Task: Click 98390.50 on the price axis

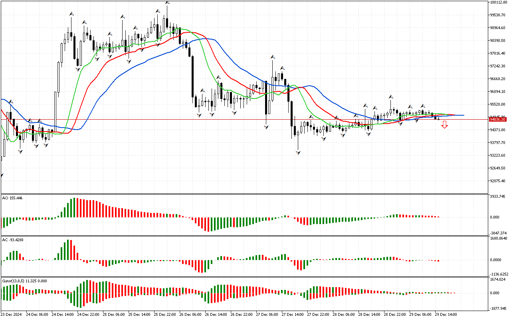Action: [498, 41]
